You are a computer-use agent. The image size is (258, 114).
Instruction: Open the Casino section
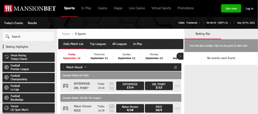tap(102, 8)
